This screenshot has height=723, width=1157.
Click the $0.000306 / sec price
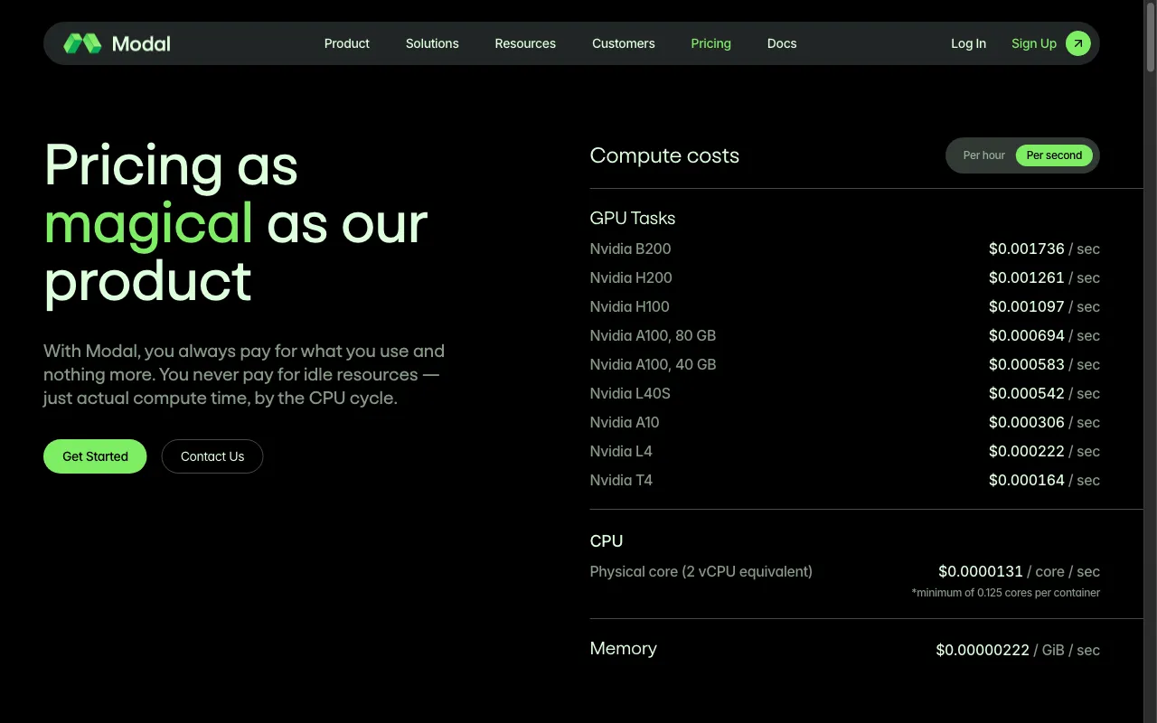[x=1044, y=422]
